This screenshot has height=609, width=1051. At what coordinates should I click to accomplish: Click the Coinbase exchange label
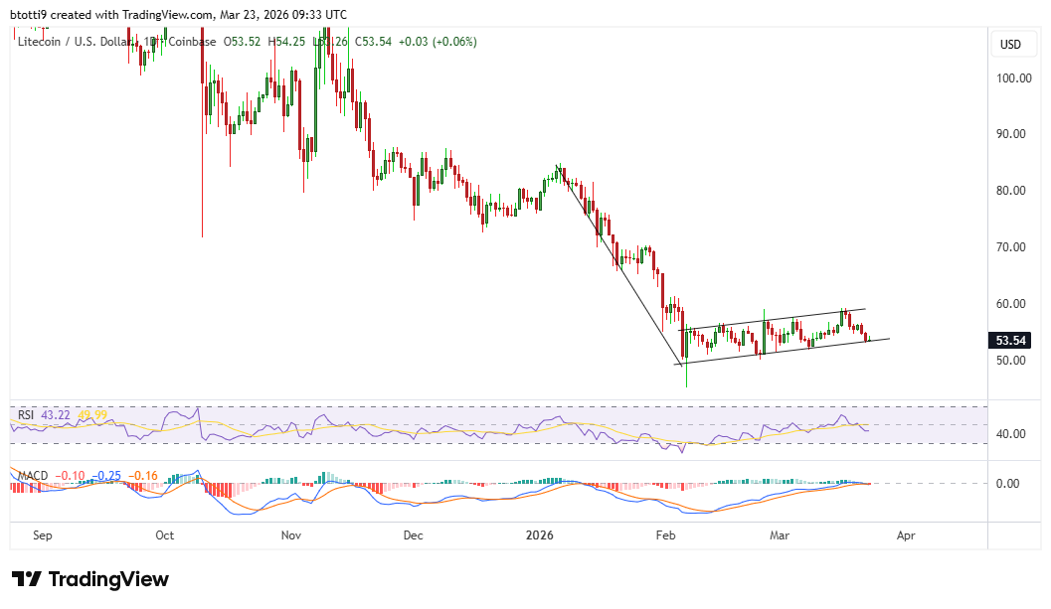tap(193, 42)
